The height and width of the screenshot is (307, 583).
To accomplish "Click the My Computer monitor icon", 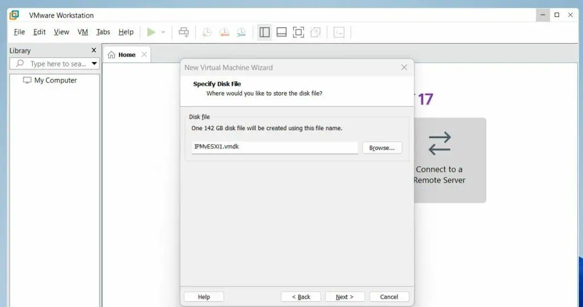I will [27, 80].
